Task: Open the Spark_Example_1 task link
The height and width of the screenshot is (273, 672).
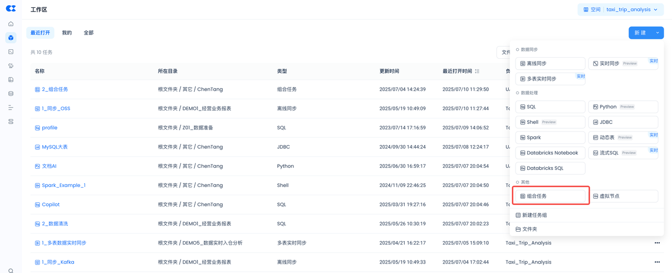Action: tap(64, 185)
